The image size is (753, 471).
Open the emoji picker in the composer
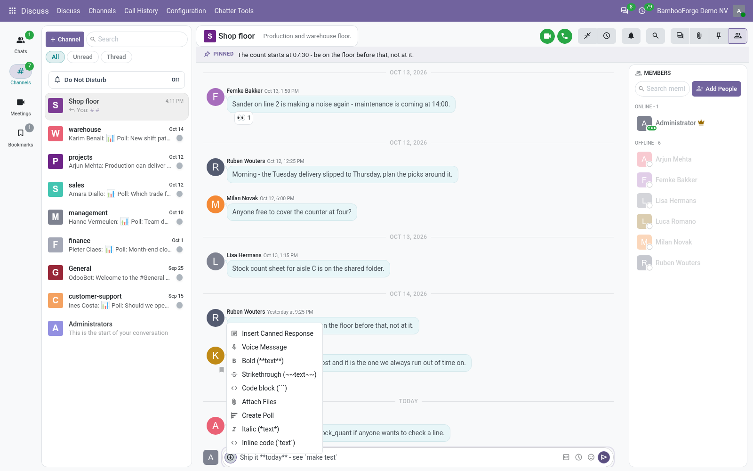click(591, 457)
